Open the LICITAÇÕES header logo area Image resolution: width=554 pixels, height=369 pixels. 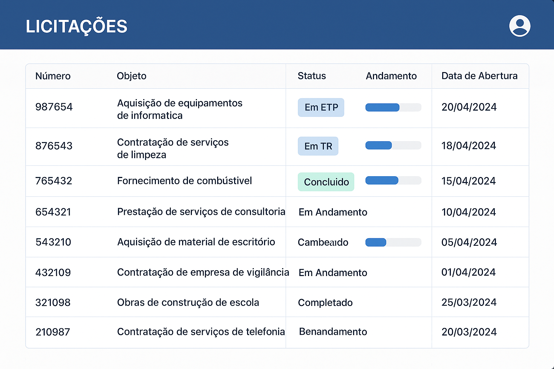coord(76,26)
